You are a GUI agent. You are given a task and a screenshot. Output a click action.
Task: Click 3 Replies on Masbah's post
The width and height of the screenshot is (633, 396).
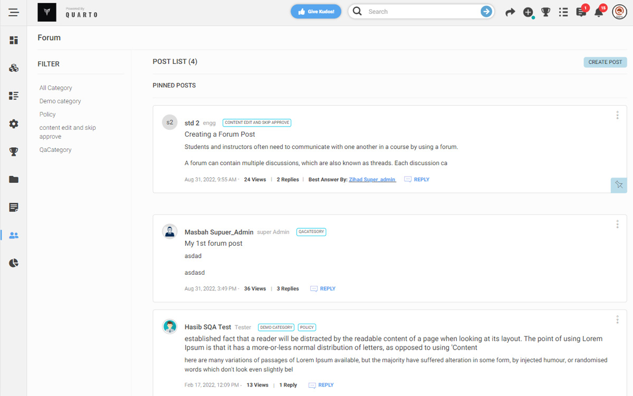tap(288, 289)
